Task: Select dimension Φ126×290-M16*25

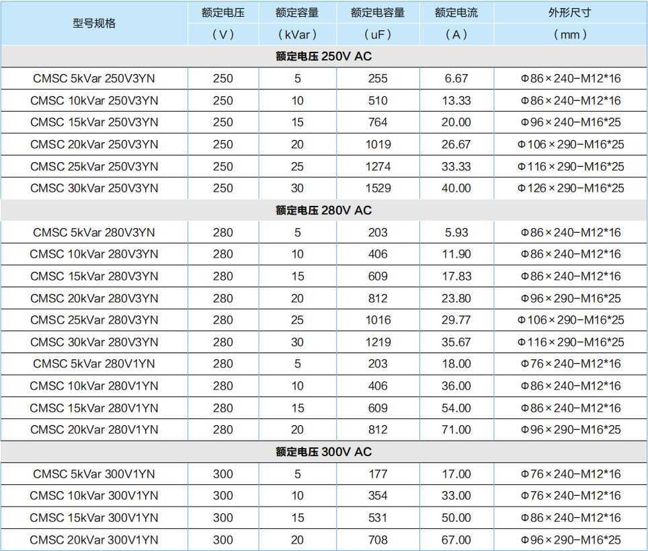Action: (570, 188)
